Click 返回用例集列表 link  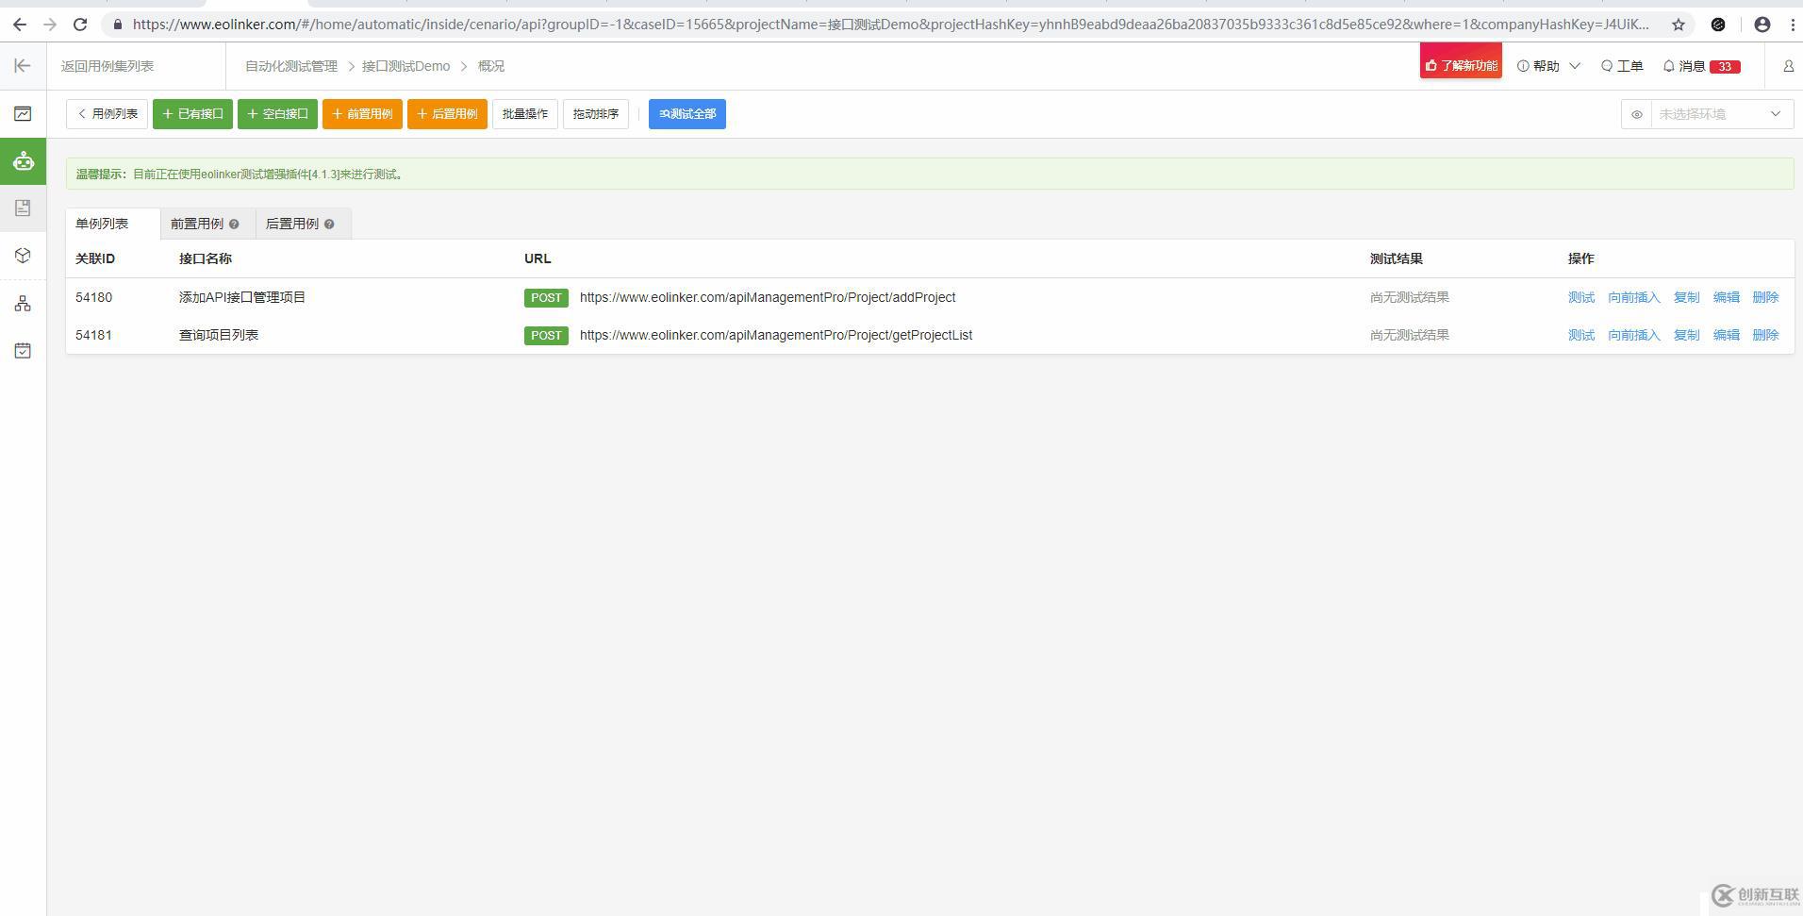[x=108, y=66]
